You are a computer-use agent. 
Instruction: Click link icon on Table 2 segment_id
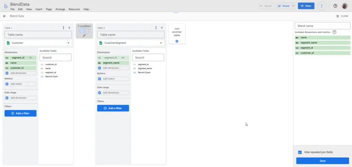pos(123,58)
